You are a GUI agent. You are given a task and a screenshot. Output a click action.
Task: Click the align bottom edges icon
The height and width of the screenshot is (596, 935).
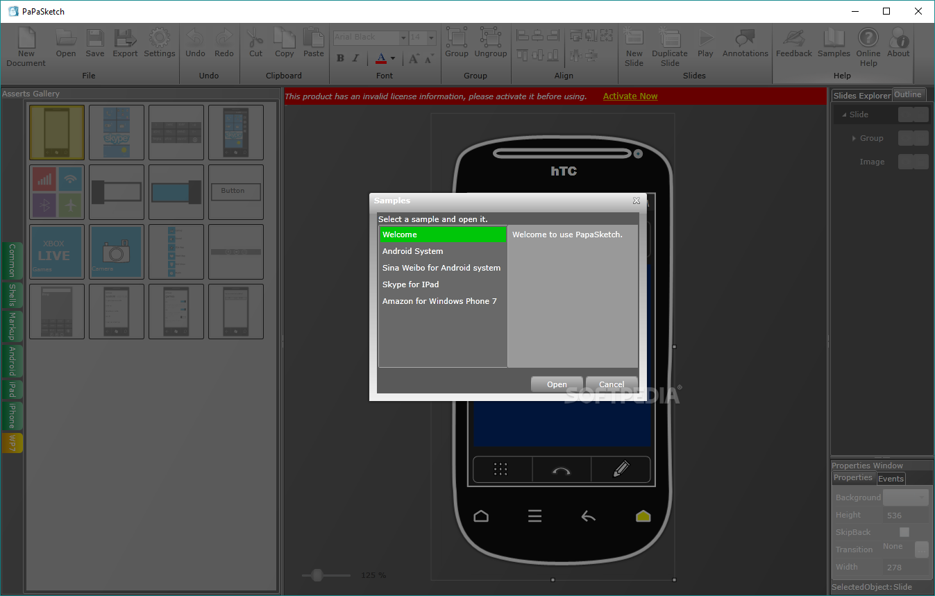[x=553, y=55]
